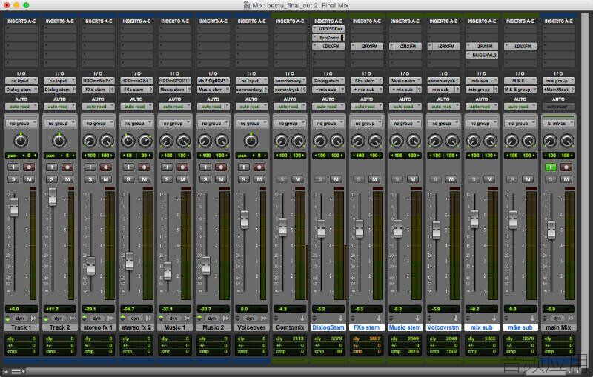Open iZRX500ms insert on DialogStem
The width and height of the screenshot is (593, 377).
coord(328,29)
